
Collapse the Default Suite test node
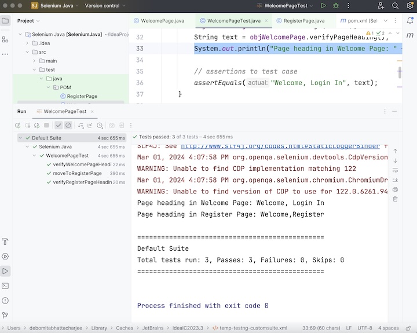(20, 138)
